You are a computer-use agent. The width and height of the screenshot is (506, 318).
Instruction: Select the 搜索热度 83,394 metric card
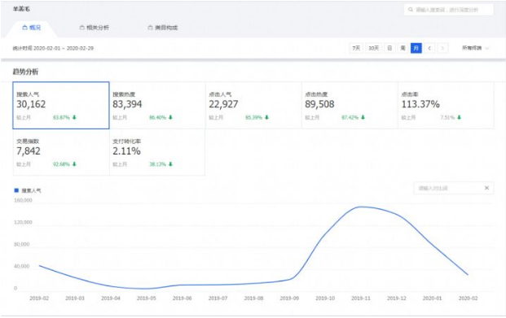coord(157,106)
